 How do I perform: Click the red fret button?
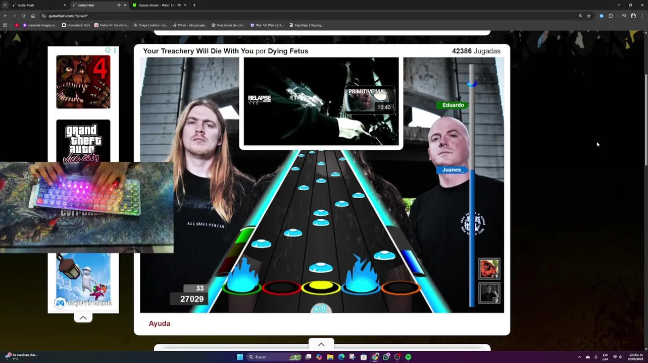[281, 287]
